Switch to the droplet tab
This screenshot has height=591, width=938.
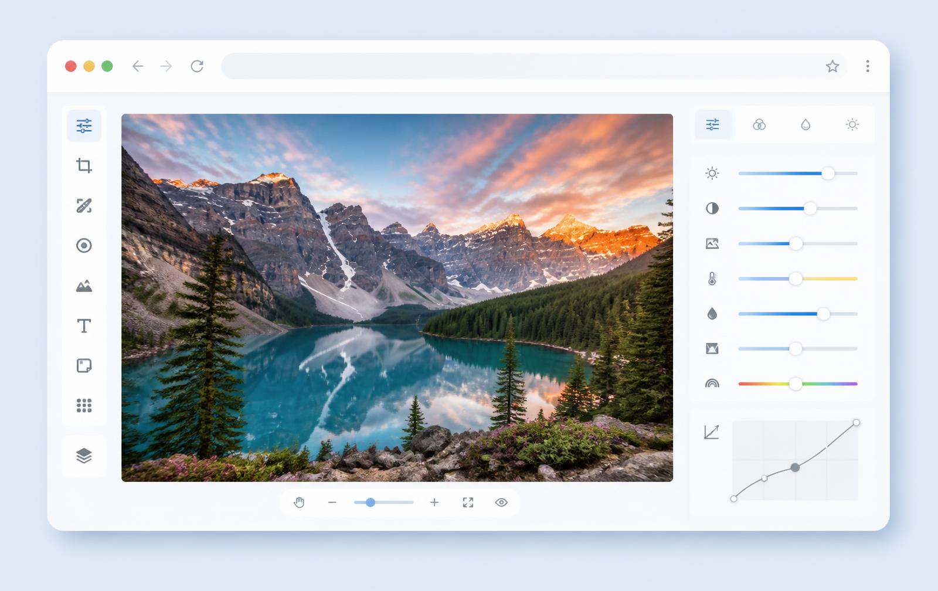tap(806, 124)
